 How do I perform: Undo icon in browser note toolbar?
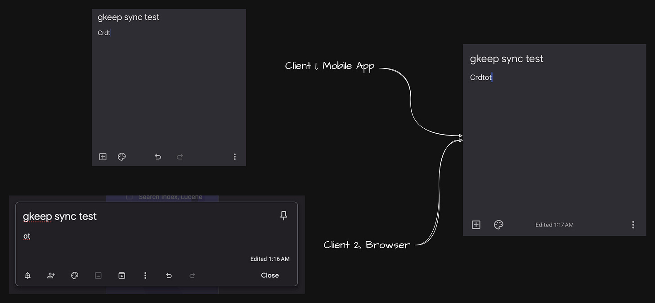tap(169, 276)
